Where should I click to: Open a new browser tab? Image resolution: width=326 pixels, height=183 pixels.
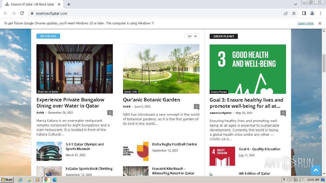click(69, 4)
